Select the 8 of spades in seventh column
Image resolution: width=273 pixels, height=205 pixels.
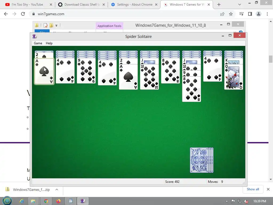(x=170, y=70)
